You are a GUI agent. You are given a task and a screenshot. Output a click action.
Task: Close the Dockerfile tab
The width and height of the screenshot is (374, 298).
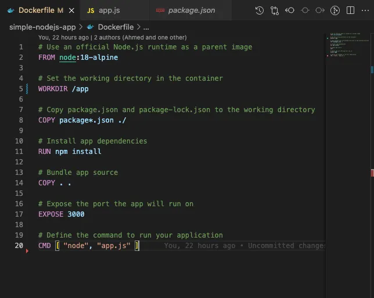tap(71, 10)
